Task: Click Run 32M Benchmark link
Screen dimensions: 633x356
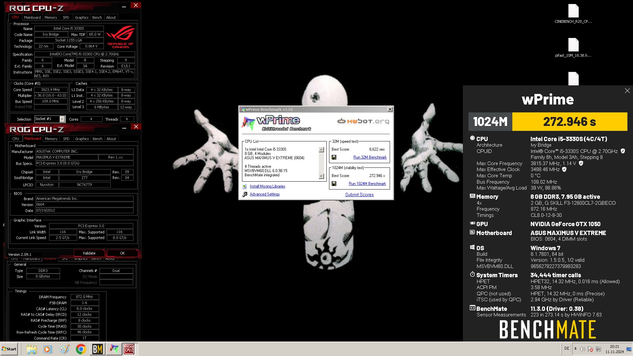Action: tap(370, 158)
